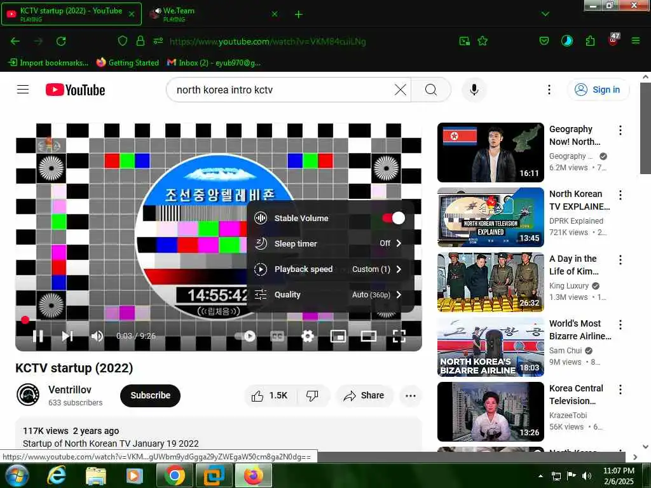651x488 pixels.
Task: Open the Getting Started bookmark
Action: point(127,63)
